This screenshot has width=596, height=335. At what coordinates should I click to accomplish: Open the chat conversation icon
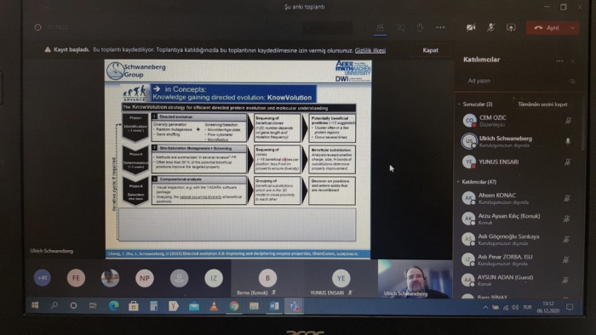pos(401,28)
